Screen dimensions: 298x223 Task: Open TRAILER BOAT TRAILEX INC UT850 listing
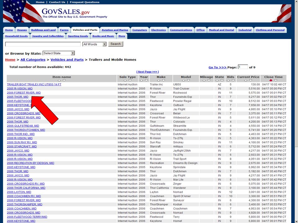(34, 84)
